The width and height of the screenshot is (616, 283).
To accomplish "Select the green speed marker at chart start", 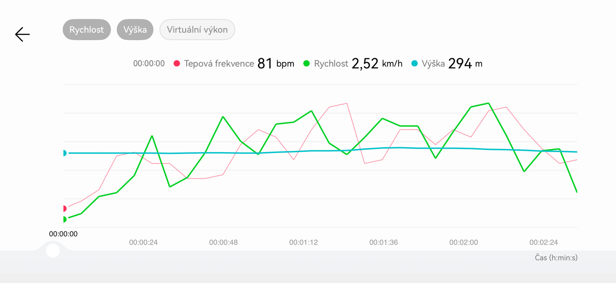I will [64, 219].
